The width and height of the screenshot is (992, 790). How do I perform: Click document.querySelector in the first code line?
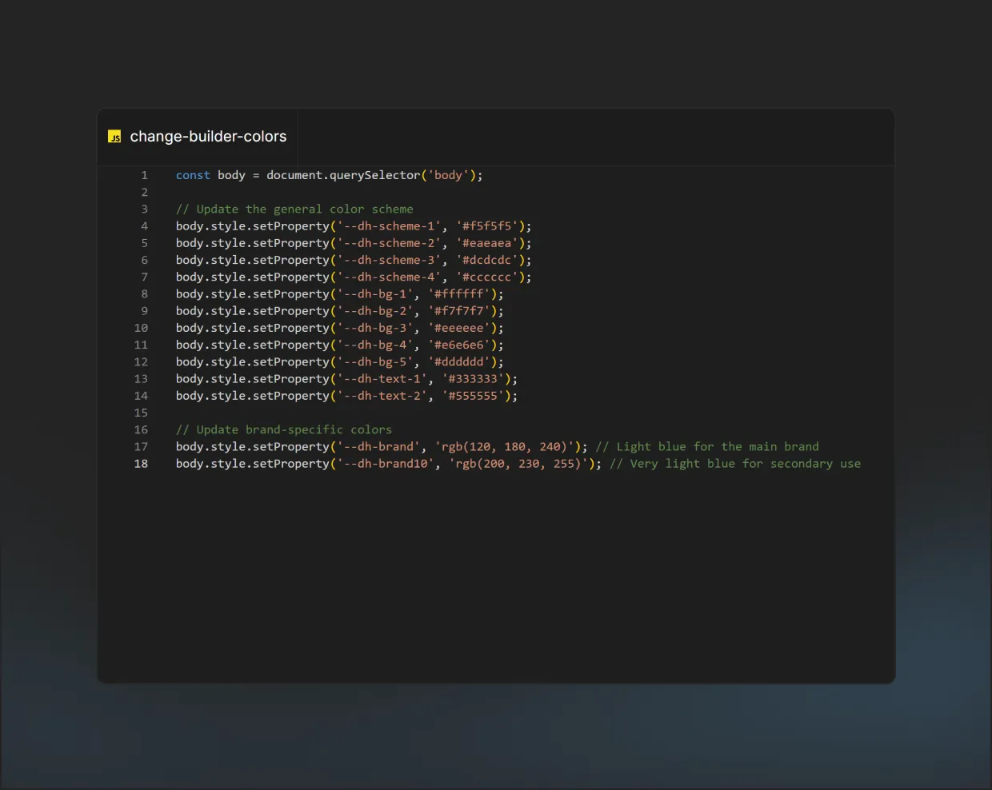pos(343,175)
